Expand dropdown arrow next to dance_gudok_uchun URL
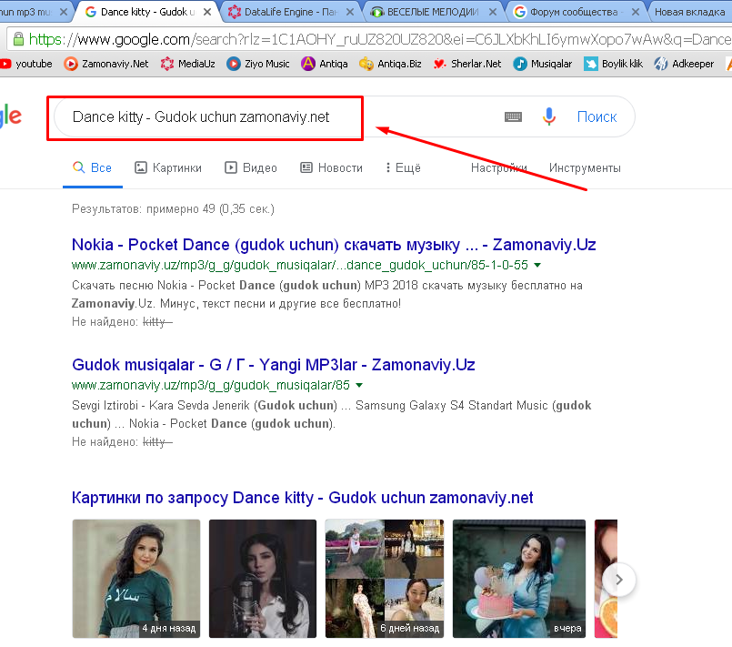 pyautogui.click(x=537, y=266)
